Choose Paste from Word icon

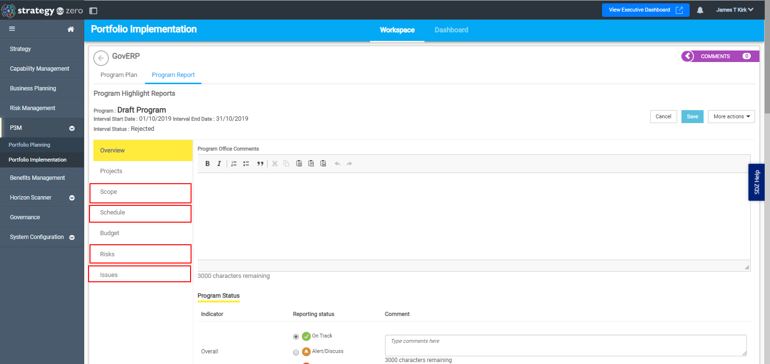[x=323, y=163]
